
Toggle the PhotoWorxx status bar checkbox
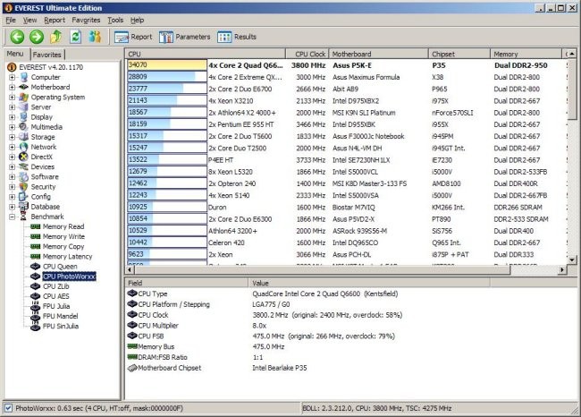point(9,408)
